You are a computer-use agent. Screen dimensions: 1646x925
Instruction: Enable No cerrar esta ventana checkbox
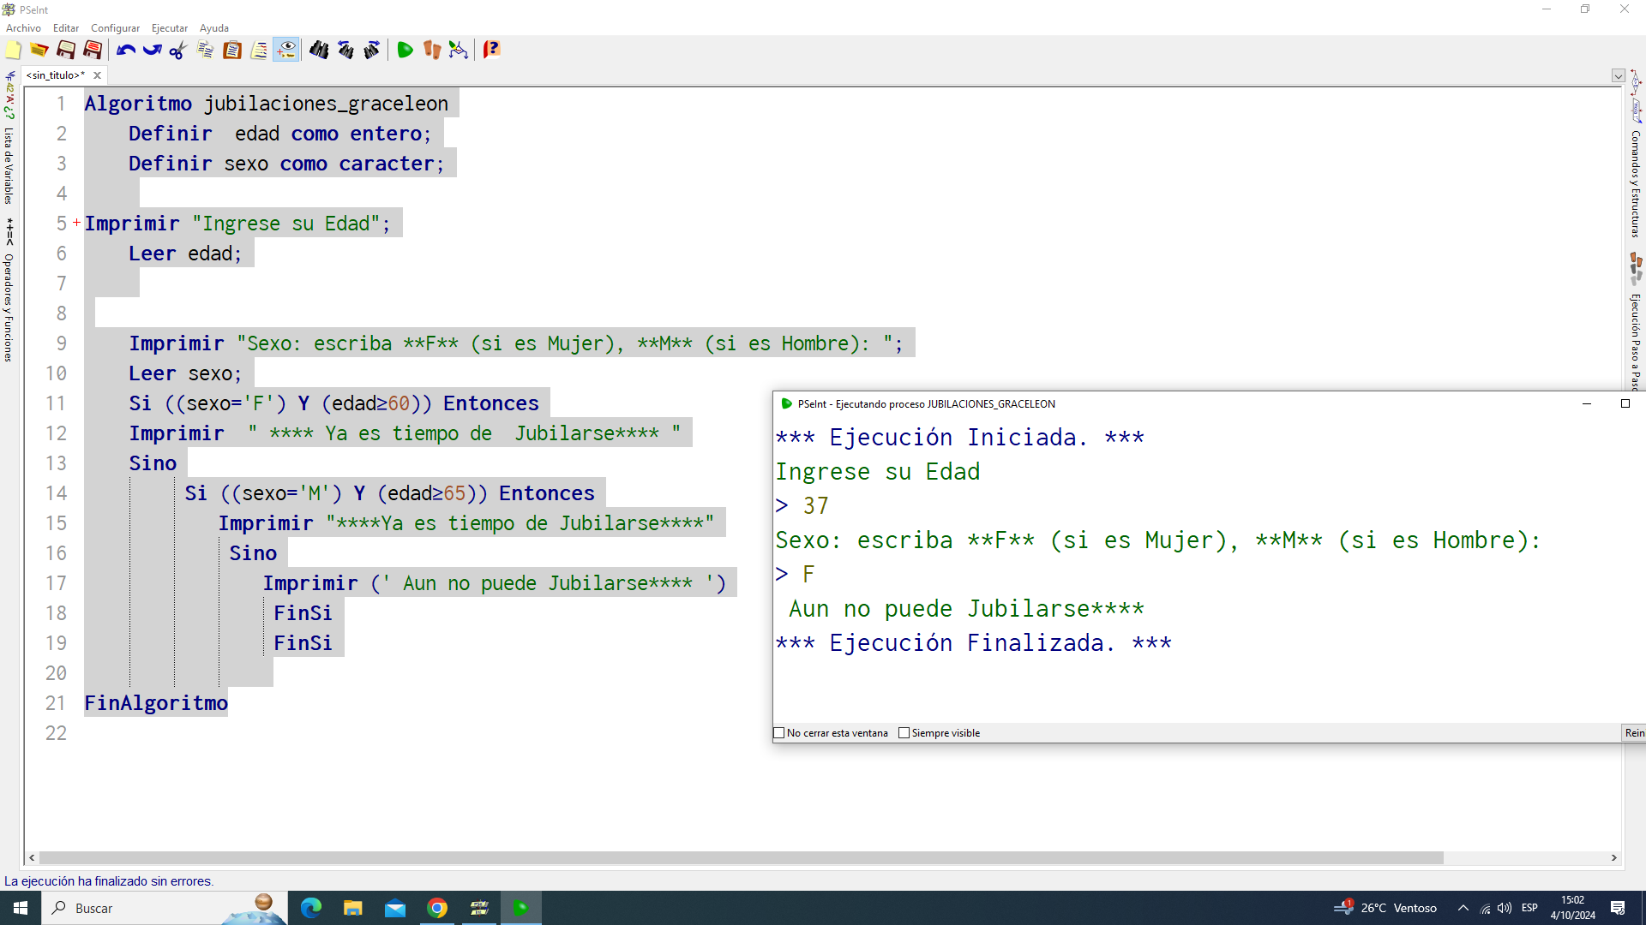(779, 733)
